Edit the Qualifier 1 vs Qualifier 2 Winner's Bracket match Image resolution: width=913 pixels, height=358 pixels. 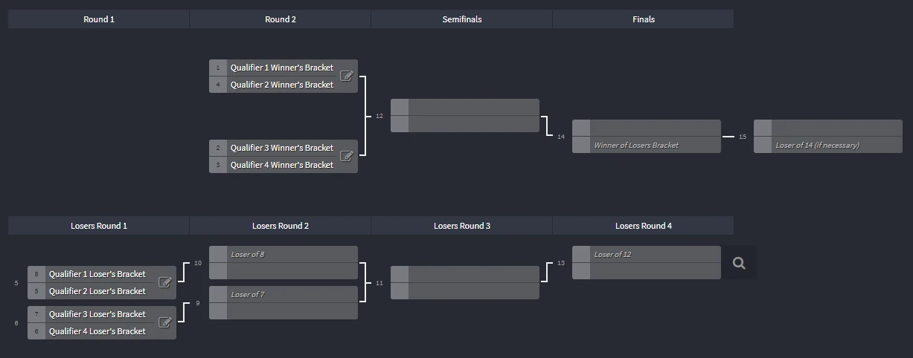346,76
